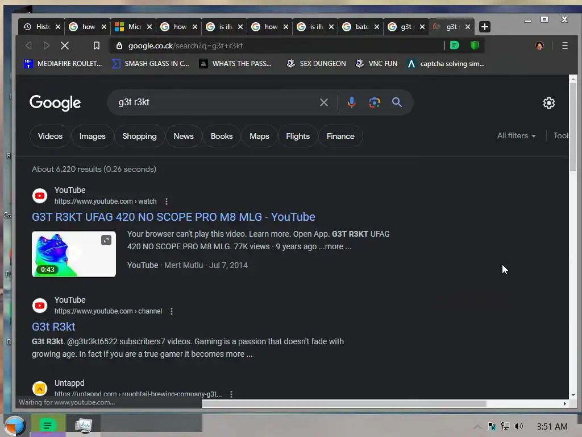Screen dimensions: 582x437
Task: Filter results by Flights
Action: point(298,136)
